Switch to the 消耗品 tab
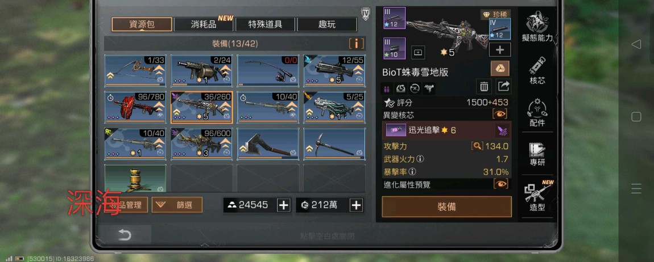 (204, 24)
